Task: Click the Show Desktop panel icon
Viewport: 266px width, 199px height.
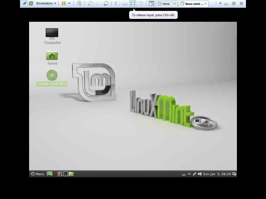Action: coord(50,174)
